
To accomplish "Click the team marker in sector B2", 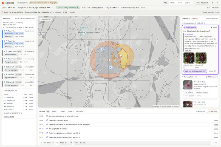I will tap(102, 49).
